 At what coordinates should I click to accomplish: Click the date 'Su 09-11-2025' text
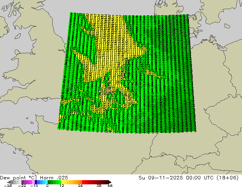[x=161, y=178]
